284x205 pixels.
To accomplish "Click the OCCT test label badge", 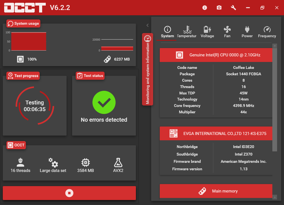I will tap(16, 145).
